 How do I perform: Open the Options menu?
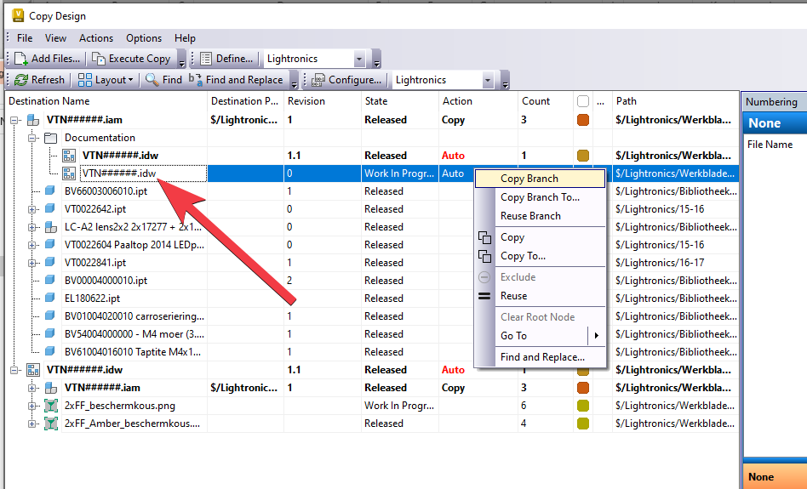tap(144, 38)
